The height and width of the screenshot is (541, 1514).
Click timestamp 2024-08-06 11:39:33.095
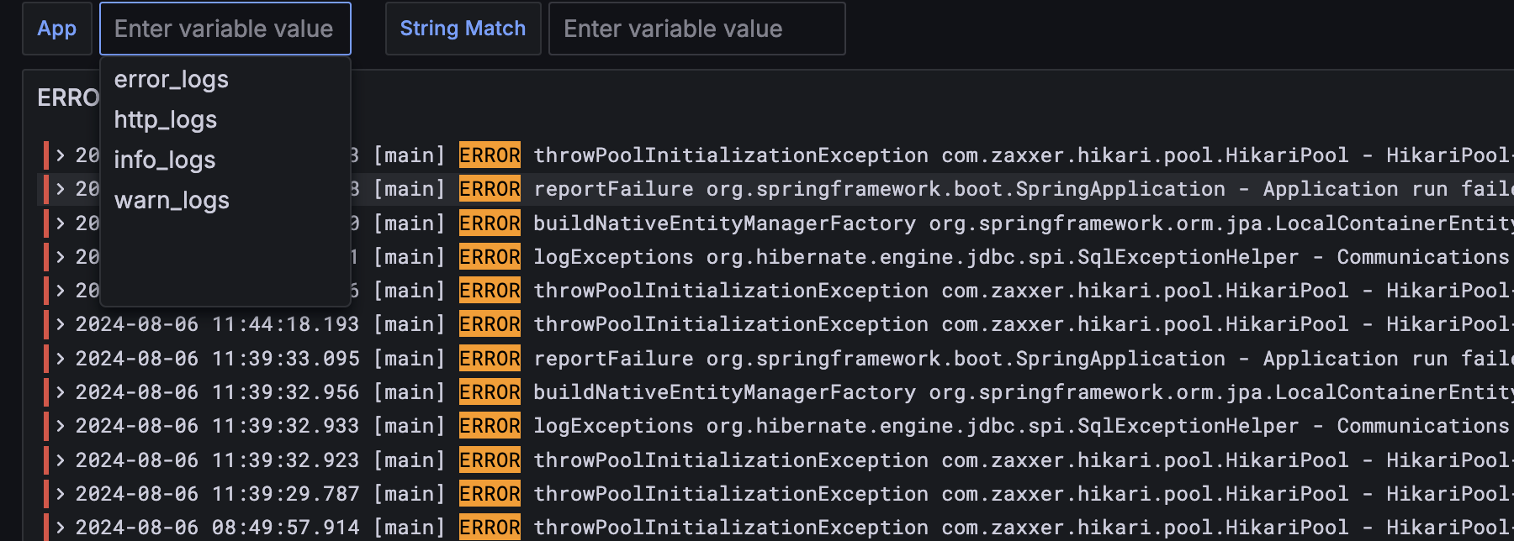(217, 359)
